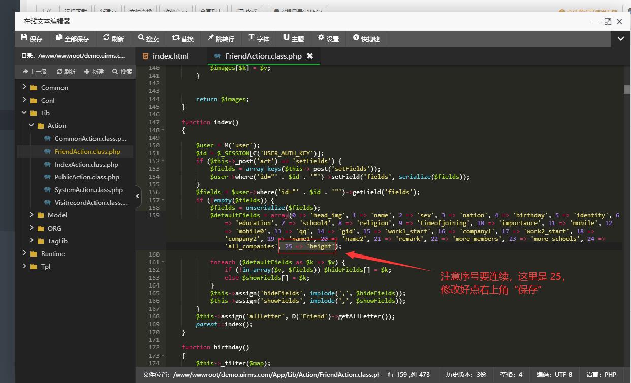Click the 目录 directory path text
Image resolution: width=631 pixels, height=383 pixels.
73,56
